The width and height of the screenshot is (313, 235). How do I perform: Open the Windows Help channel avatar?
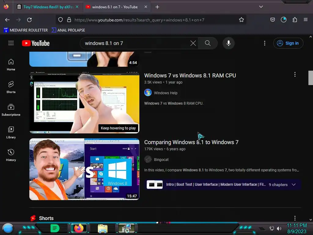[148, 92]
